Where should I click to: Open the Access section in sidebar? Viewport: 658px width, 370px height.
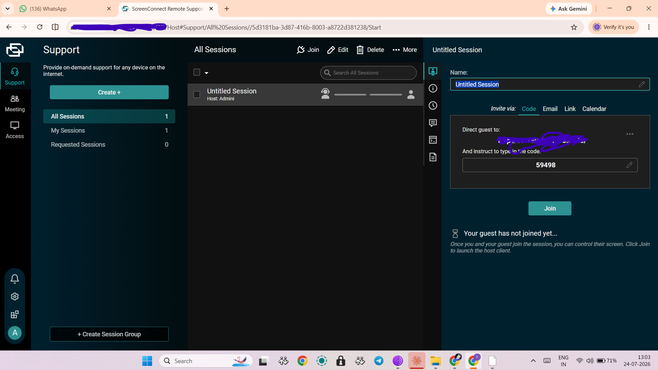(x=15, y=130)
